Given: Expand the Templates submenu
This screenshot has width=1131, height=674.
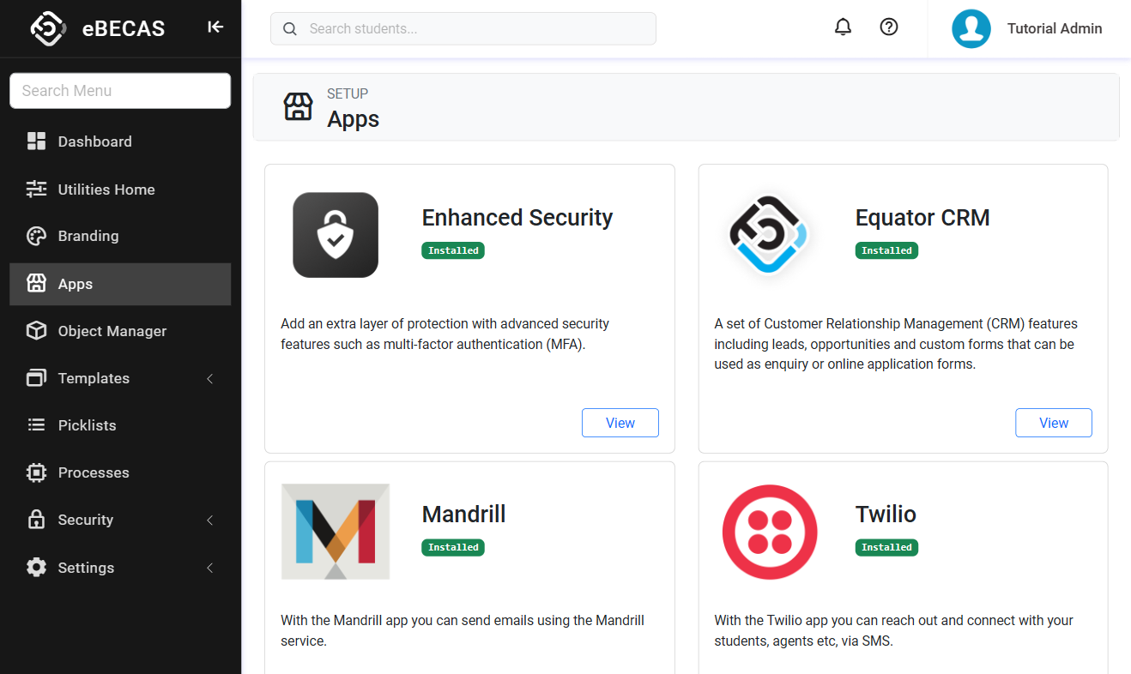Looking at the screenshot, I should click(210, 378).
